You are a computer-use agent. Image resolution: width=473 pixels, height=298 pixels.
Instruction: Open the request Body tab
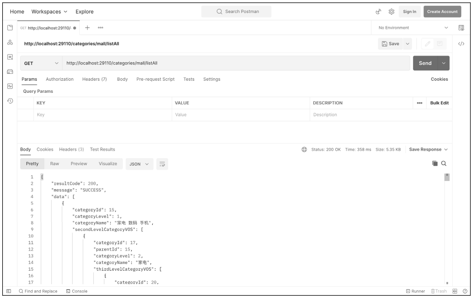point(122,79)
